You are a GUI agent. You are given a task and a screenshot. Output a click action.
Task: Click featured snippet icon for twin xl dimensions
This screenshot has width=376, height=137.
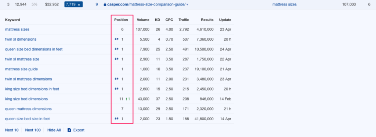[116, 39]
